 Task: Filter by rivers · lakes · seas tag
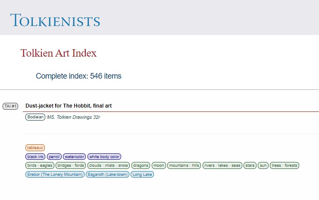click(222, 165)
